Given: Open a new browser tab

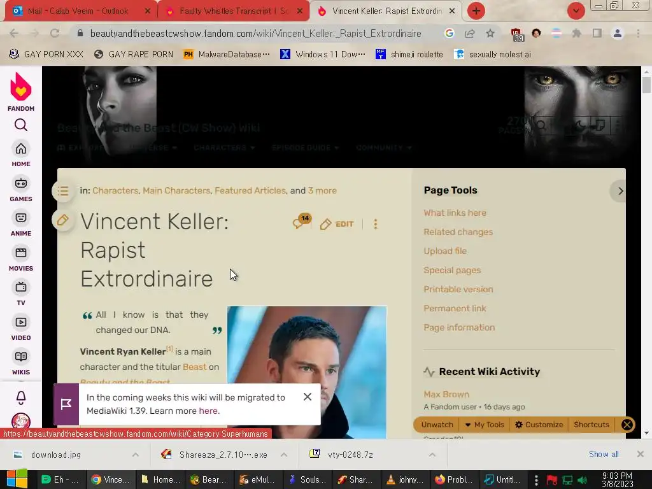Looking at the screenshot, I should 476,11.
